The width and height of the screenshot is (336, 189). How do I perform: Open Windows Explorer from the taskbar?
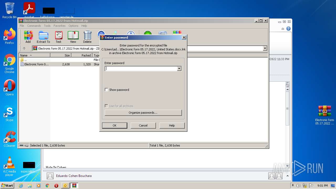pos(30,186)
